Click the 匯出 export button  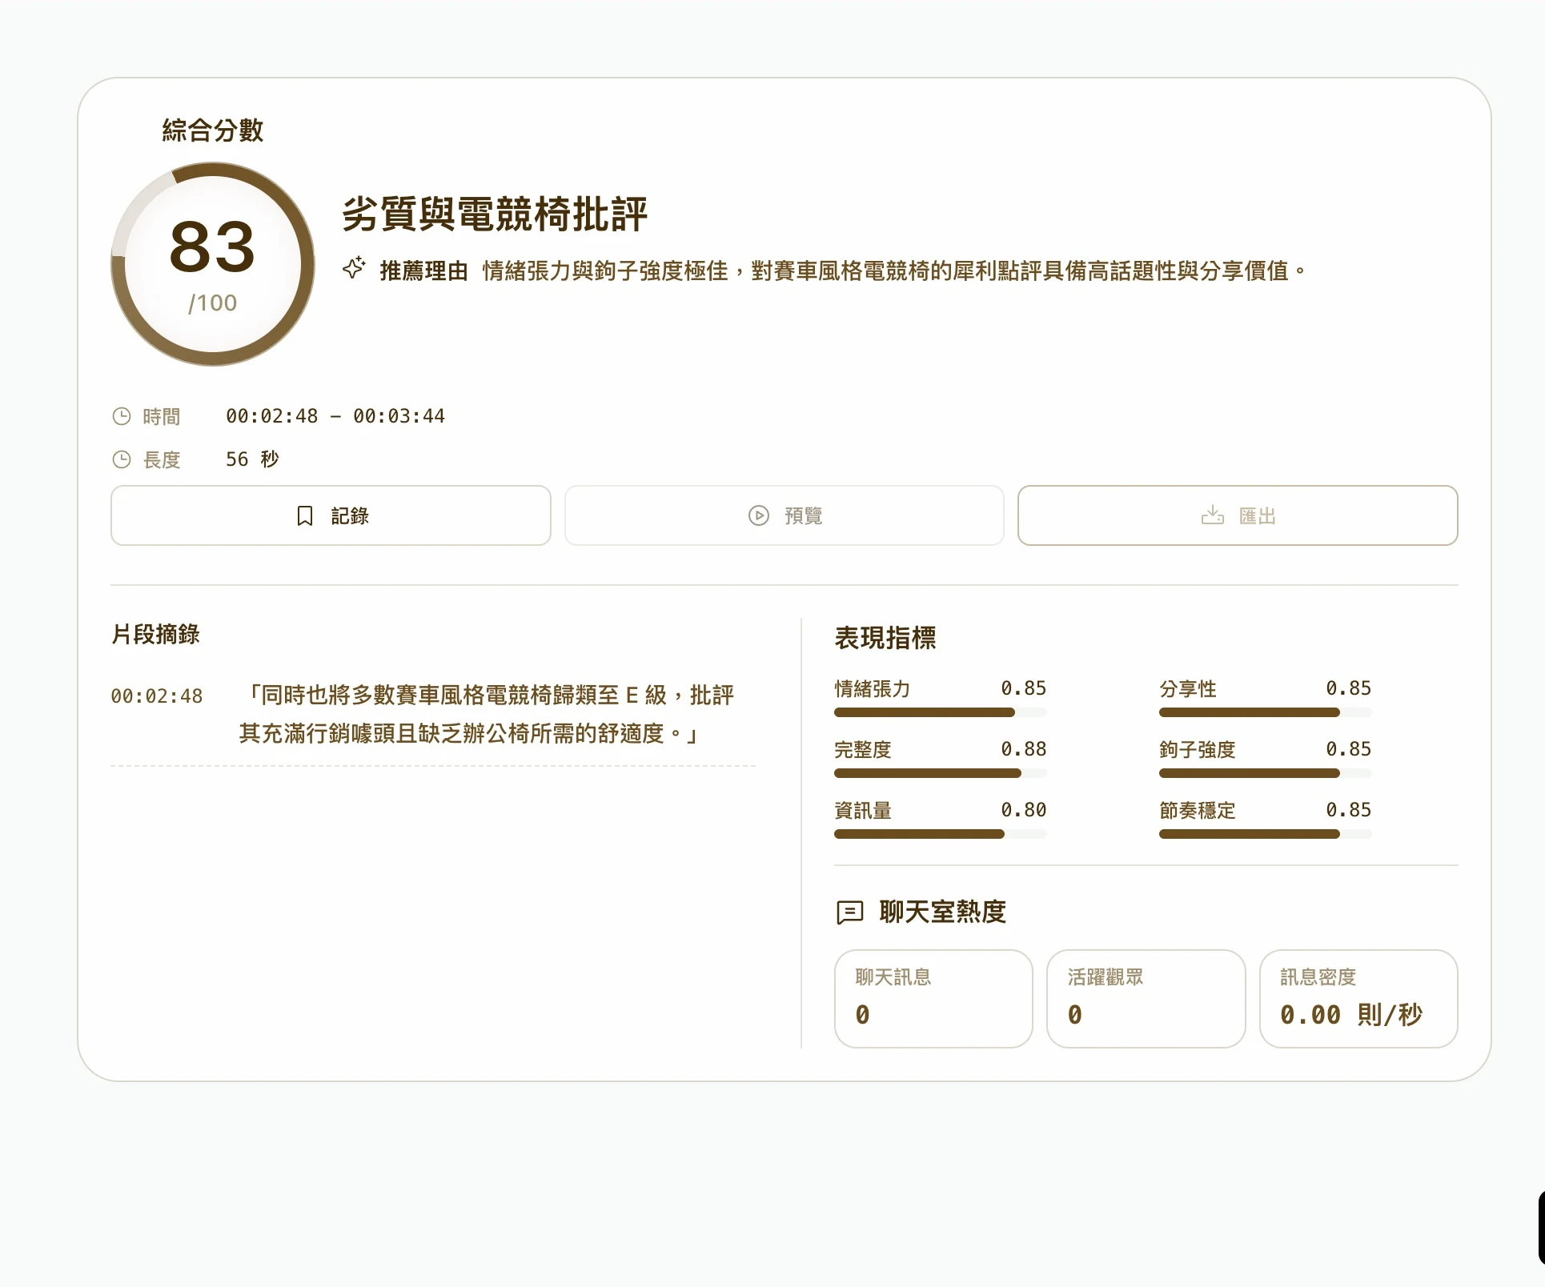1238,515
